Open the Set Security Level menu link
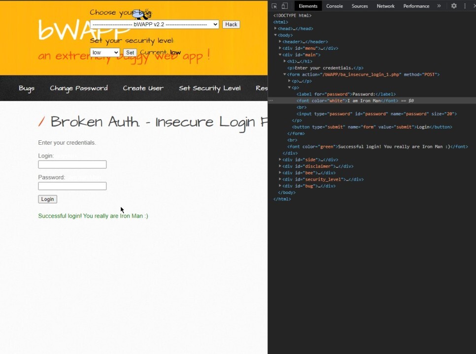 (x=209, y=88)
